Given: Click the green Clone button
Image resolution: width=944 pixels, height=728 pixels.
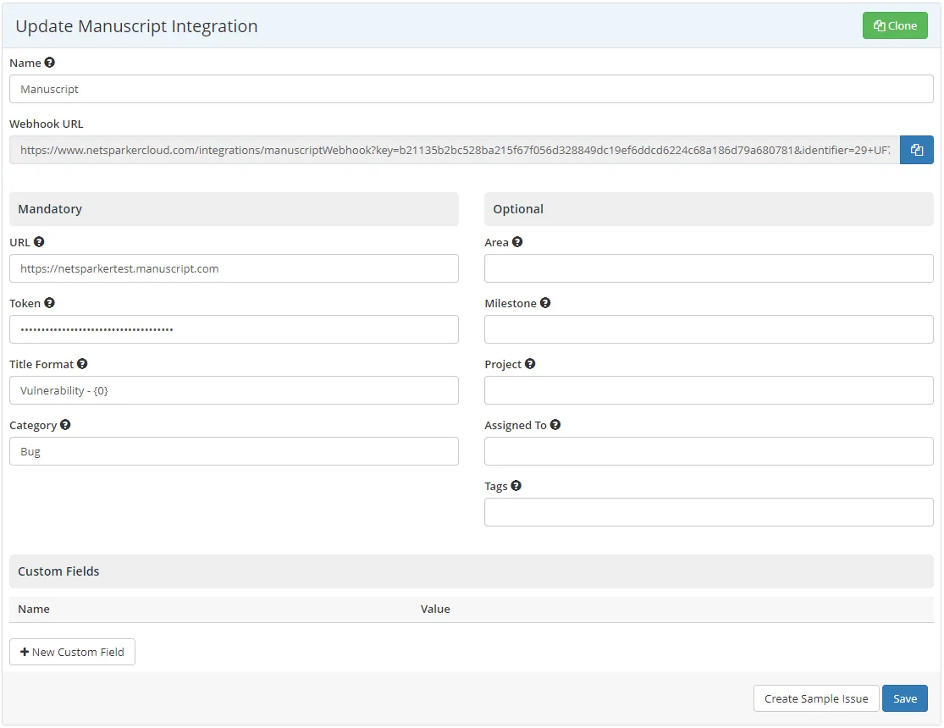Looking at the screenshot, I should click(895, 25).
